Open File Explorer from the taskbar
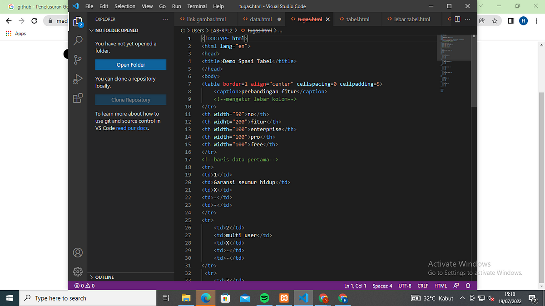This screenshot has width=545, height=306. 186,298
